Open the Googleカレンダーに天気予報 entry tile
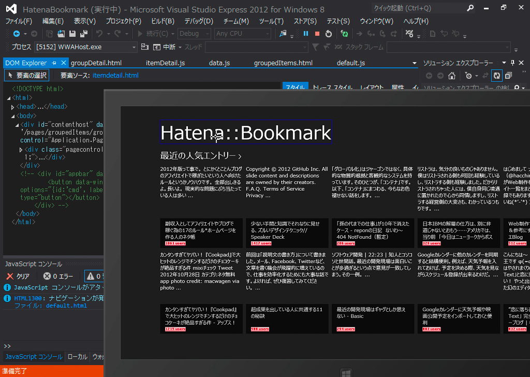 pos(459,319)
